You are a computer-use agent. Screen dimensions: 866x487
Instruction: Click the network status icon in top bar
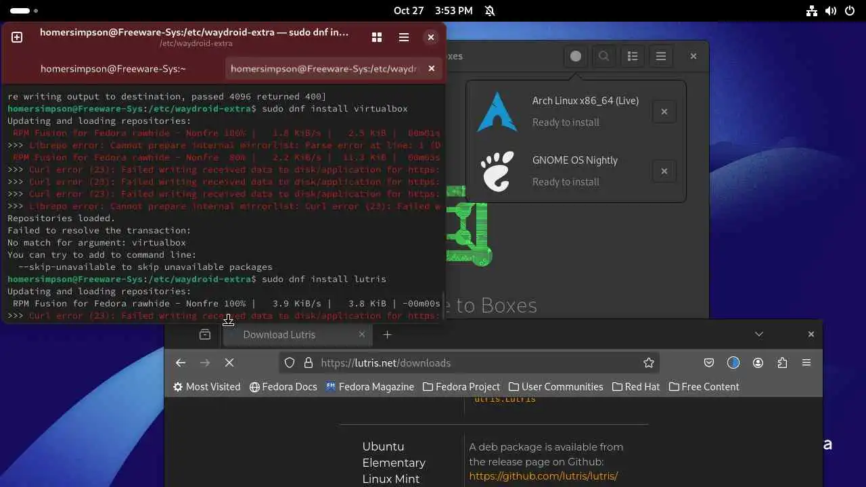tap(812, 11)
